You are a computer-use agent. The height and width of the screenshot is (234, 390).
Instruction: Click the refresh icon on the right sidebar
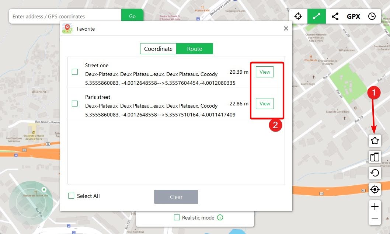[x=375, y=173]
